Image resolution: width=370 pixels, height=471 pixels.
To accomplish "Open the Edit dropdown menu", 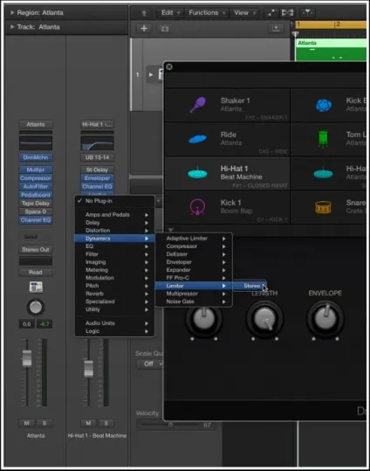I will point(170,12).
